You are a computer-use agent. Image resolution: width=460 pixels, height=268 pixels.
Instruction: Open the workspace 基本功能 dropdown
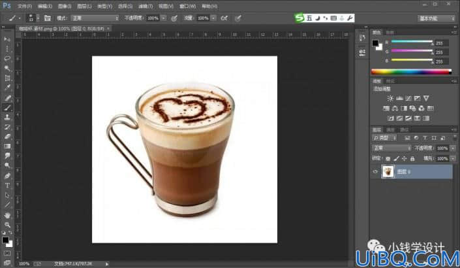click(437, 18)
